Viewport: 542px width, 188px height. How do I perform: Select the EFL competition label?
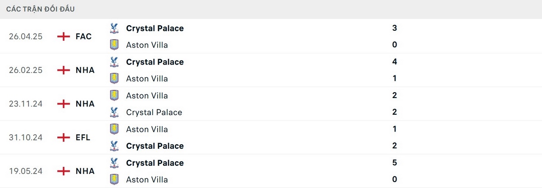pyautogui.click(x=83, y=137)
